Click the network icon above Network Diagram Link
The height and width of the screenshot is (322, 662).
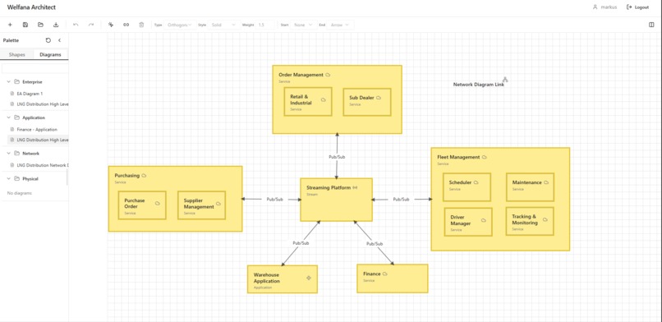pyautogui.click(x=505, y=80)
